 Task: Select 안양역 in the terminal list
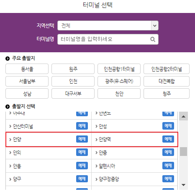click(105, 139)
